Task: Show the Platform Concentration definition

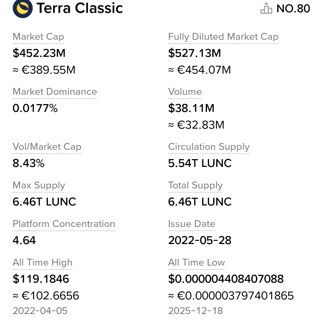Action: (64, 224)
